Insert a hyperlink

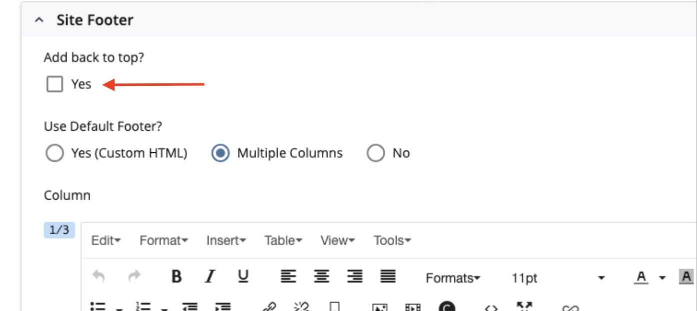tap(270, 305)
